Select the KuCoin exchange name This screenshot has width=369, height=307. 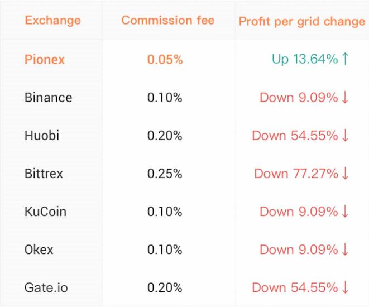(x=45, y=212)
